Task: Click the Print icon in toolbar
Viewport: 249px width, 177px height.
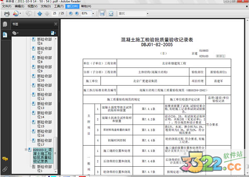Action: [x=7, y=14]
